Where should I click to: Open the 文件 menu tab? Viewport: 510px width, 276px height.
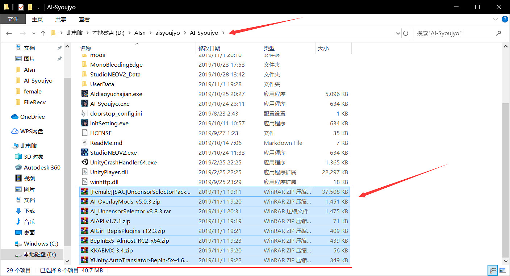pos(13,19)
